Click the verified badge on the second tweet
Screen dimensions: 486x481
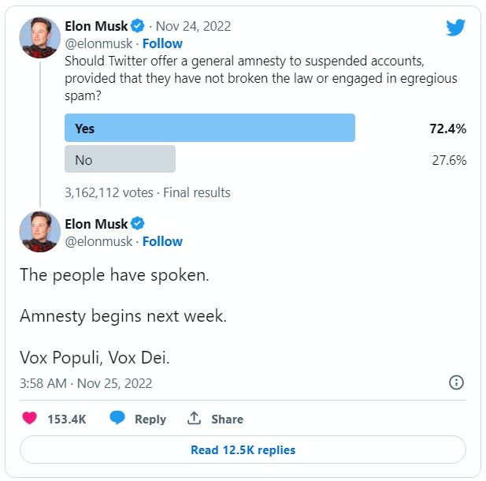136,224
